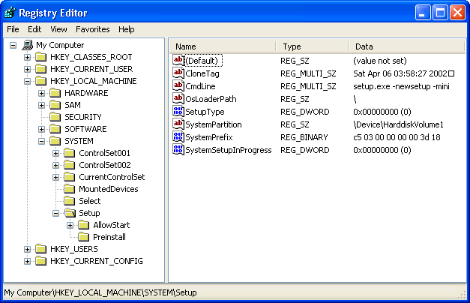Open the View menu
The image size is (470, 303).
coord(58,29)
